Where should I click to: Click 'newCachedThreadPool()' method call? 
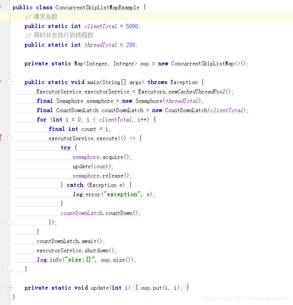coord(199,92)
